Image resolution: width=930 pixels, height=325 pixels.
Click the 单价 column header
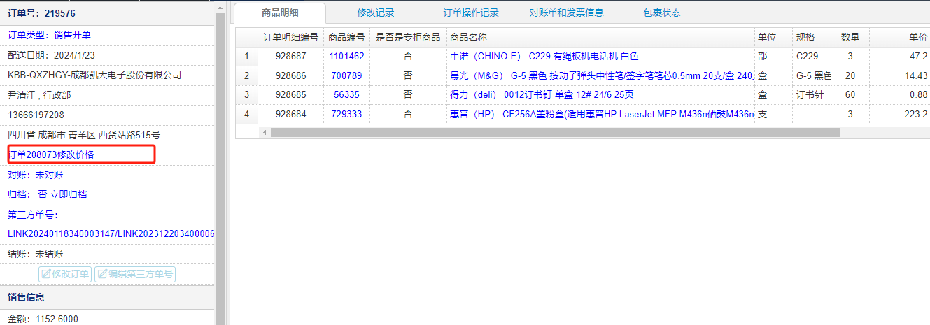coord(900,37)
